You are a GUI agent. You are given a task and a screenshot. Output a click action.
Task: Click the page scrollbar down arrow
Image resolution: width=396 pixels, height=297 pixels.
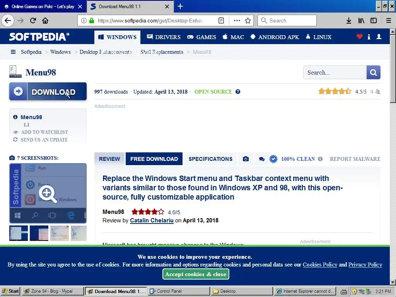click(x=393, y=282)
